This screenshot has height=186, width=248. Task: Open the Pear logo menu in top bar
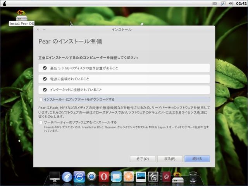coord(5,3)
